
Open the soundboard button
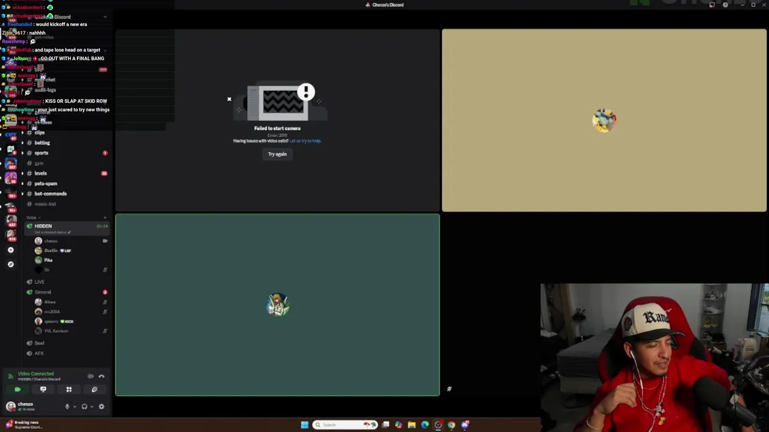(94, 389)
